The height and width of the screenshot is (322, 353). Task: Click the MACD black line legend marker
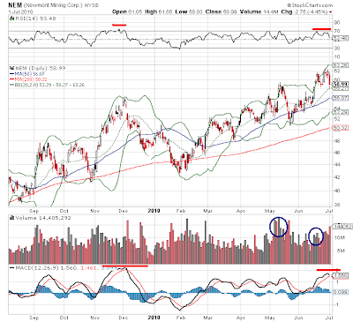11,268
